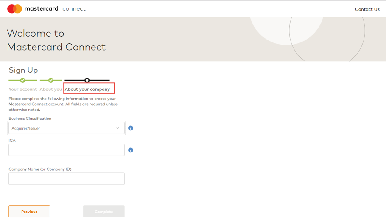The height and width of the screenshot is (223, 386).
Task: Click the Welcome to Mastercard Connect heading
Action: [x=56, y=40]
